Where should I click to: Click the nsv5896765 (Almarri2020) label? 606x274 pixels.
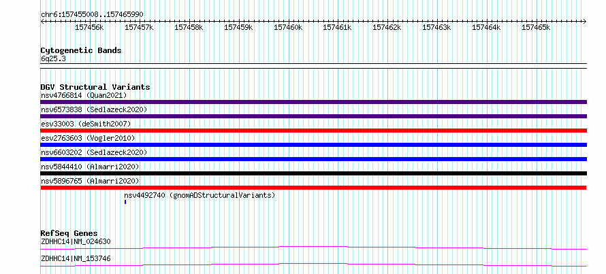coord(90,181)
